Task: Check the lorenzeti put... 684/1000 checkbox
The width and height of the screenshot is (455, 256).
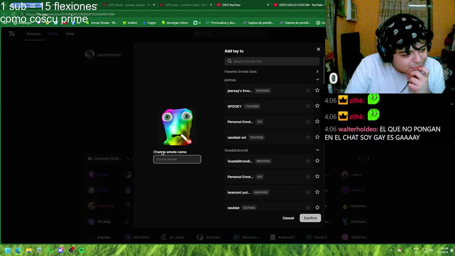Action: click(x=308, y=192)
